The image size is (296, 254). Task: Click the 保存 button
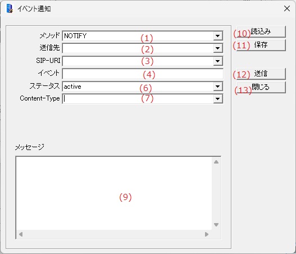[261, 45]
